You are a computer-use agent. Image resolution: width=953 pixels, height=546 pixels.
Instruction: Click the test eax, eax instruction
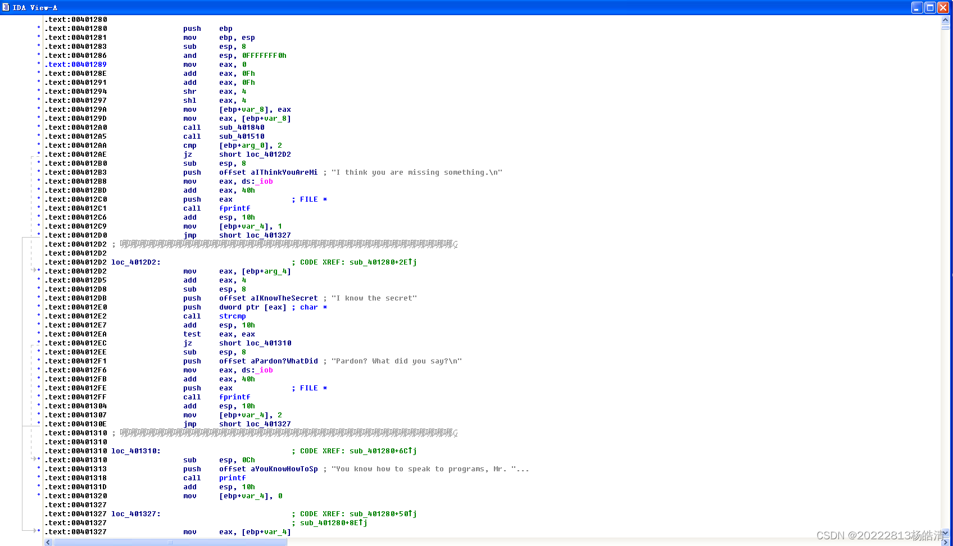(219, 334)
